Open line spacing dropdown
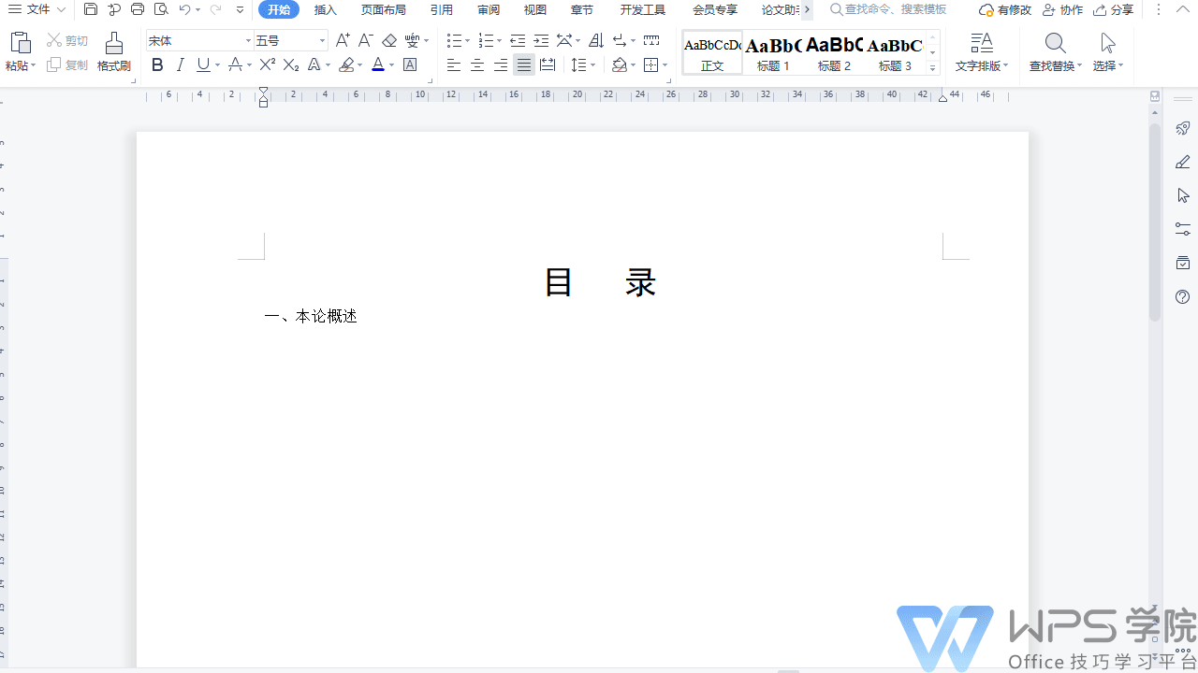Image resolution: width=1198 pixels, height=673 pixels. 593,65
